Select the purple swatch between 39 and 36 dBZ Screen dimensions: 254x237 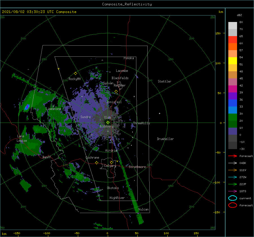coord(233,96)
